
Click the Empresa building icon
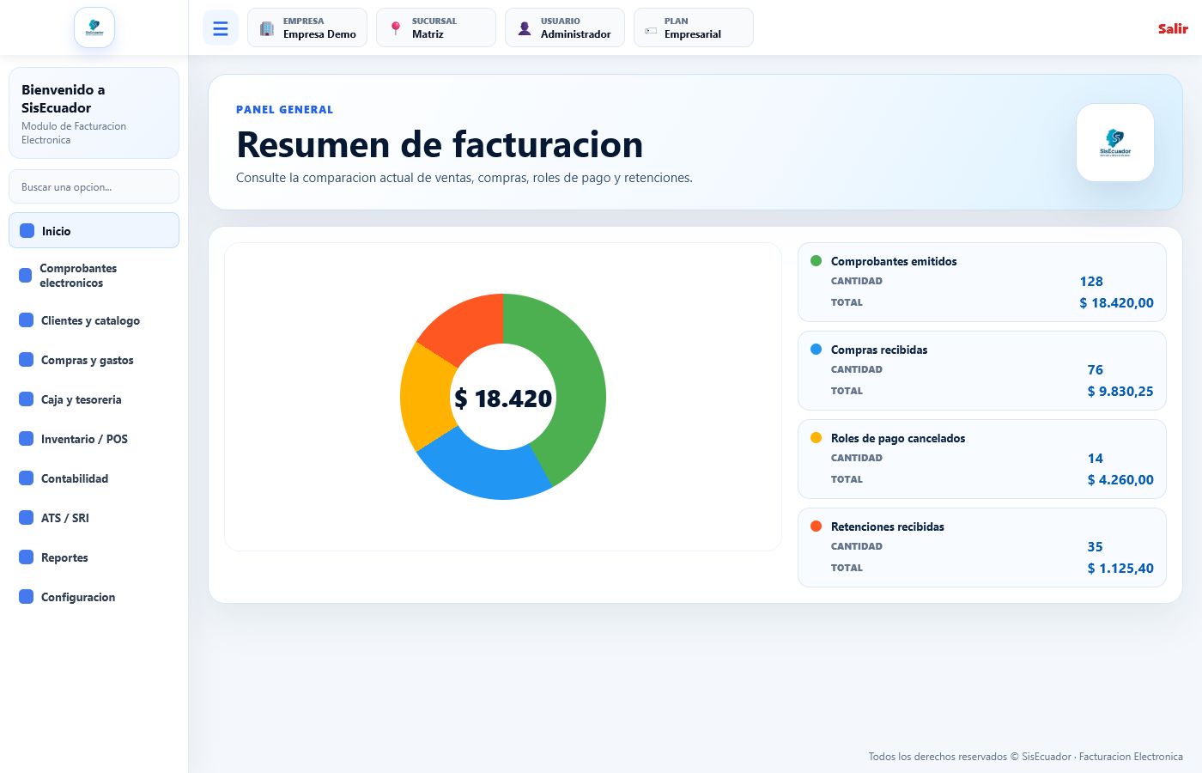pos(267,28)
